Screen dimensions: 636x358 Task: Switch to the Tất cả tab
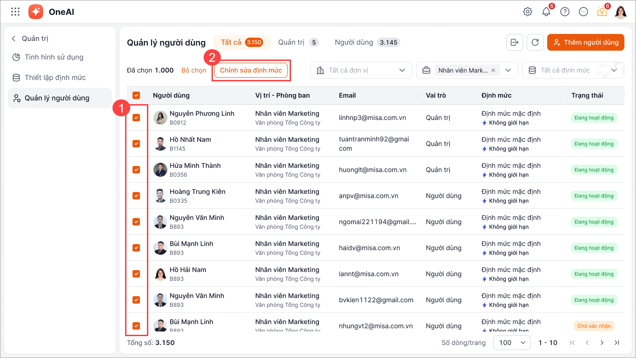point(242,42)
